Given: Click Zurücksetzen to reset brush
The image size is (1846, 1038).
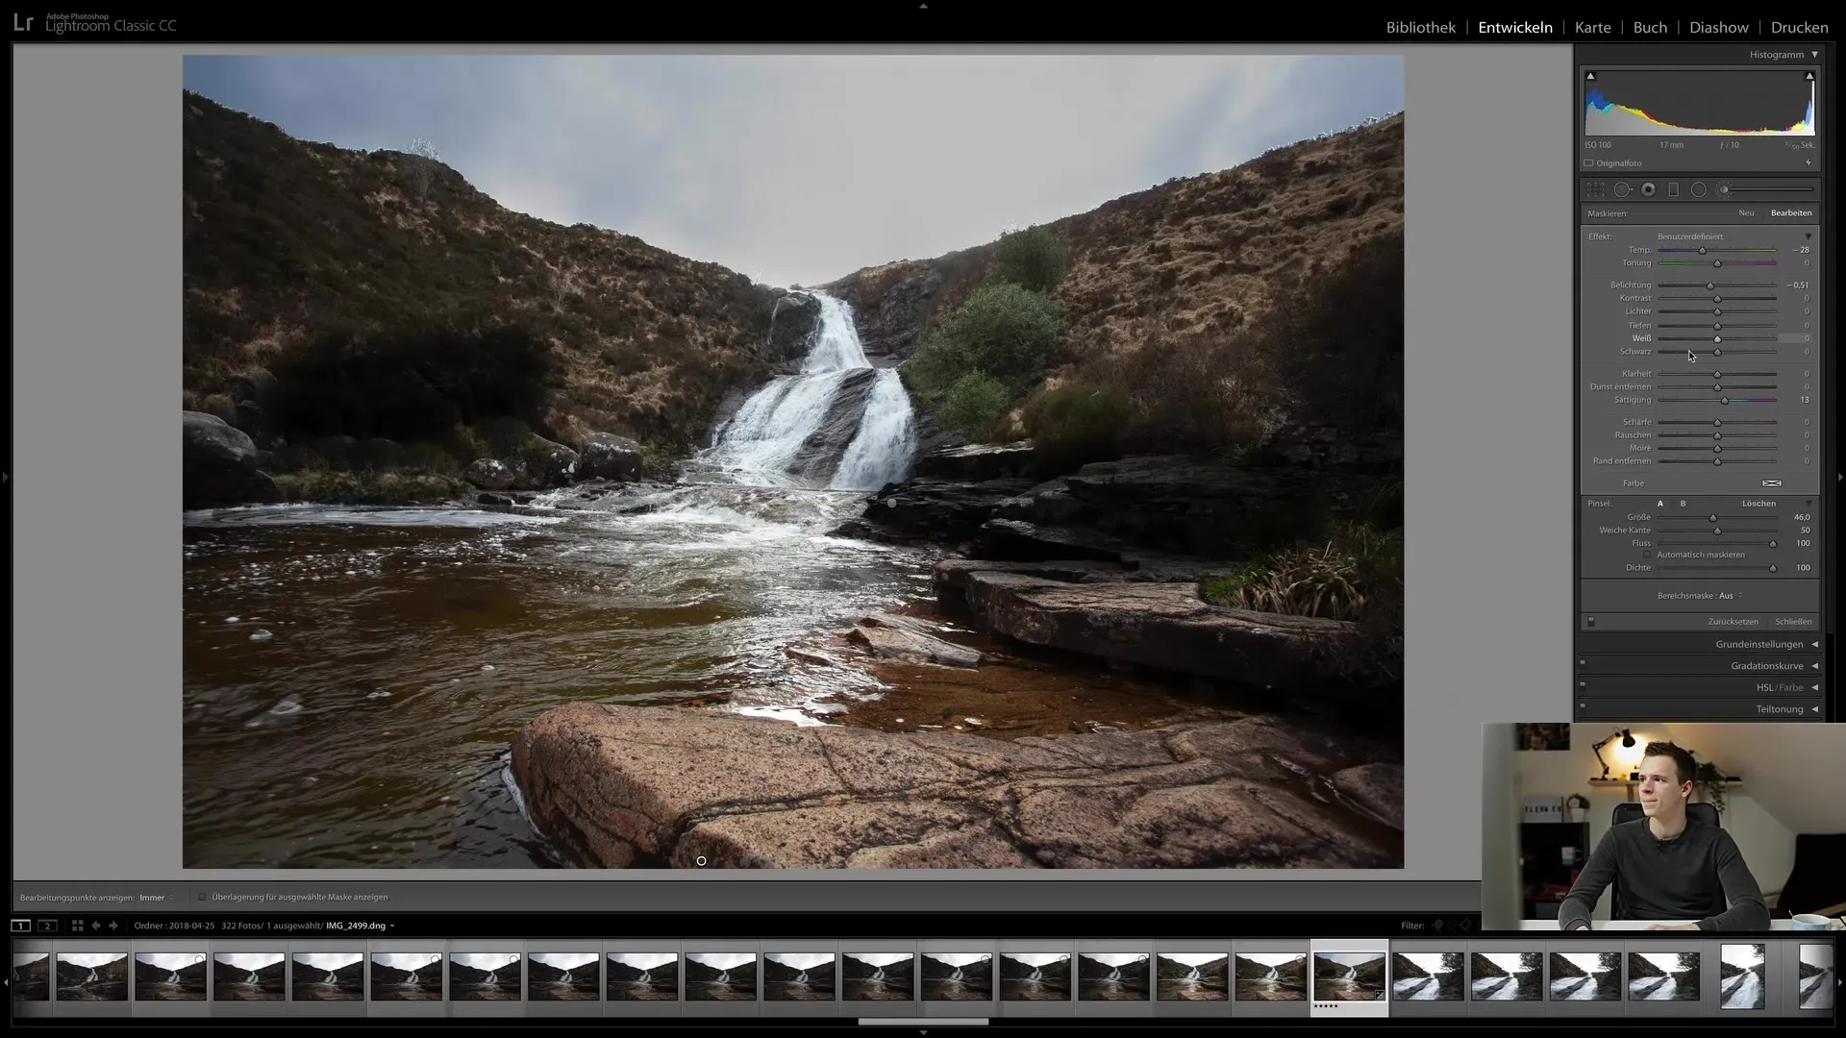Looking at the screenshot, I should (x=1734, y=622).
